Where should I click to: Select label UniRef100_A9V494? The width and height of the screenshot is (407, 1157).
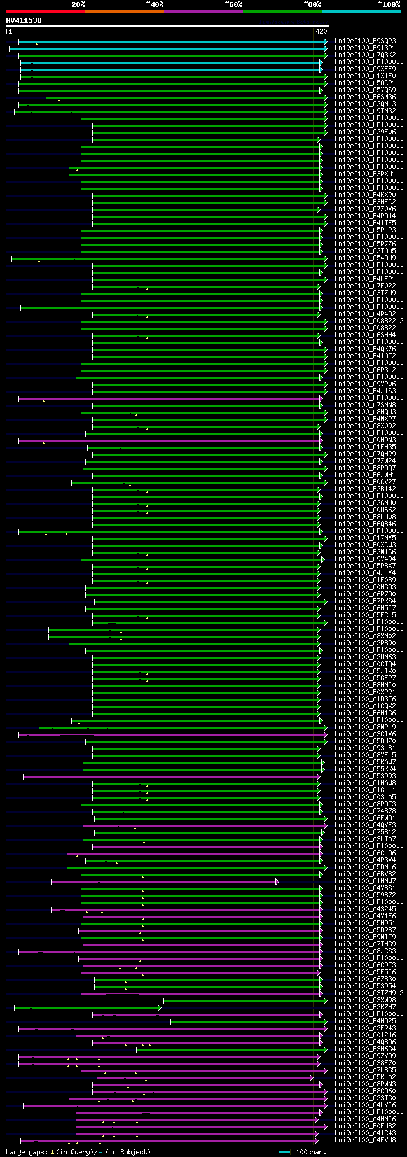(x=365, y=559)
